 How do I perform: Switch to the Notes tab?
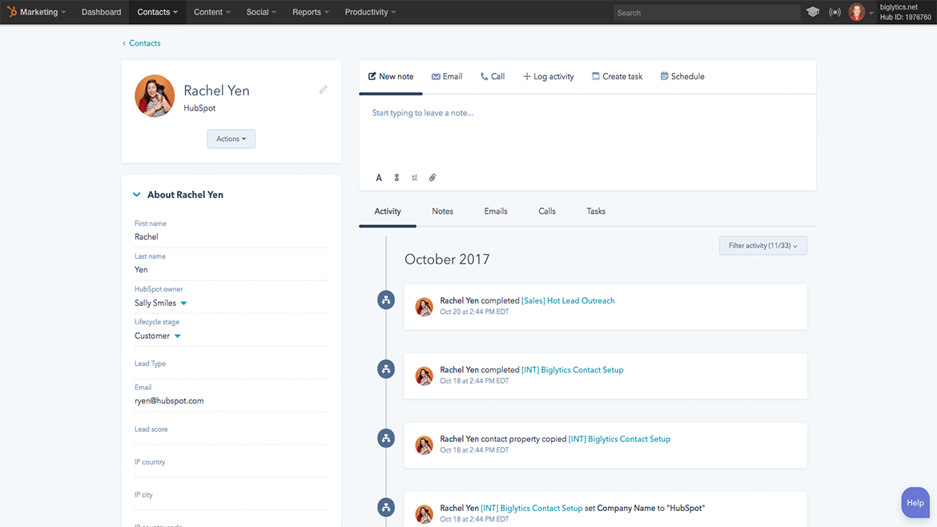tap(442, 211)
